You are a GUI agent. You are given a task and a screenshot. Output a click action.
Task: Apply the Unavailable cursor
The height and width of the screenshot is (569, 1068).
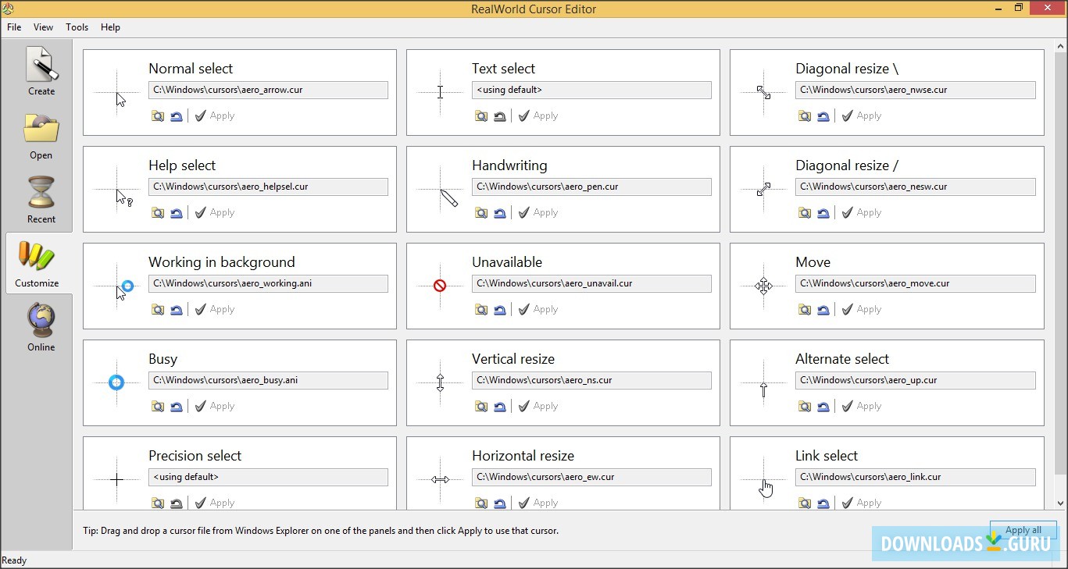538,308
